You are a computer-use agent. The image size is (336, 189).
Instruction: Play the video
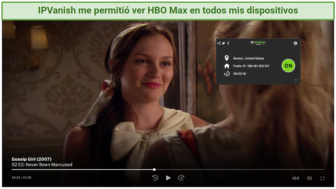[x=168, y=178]
